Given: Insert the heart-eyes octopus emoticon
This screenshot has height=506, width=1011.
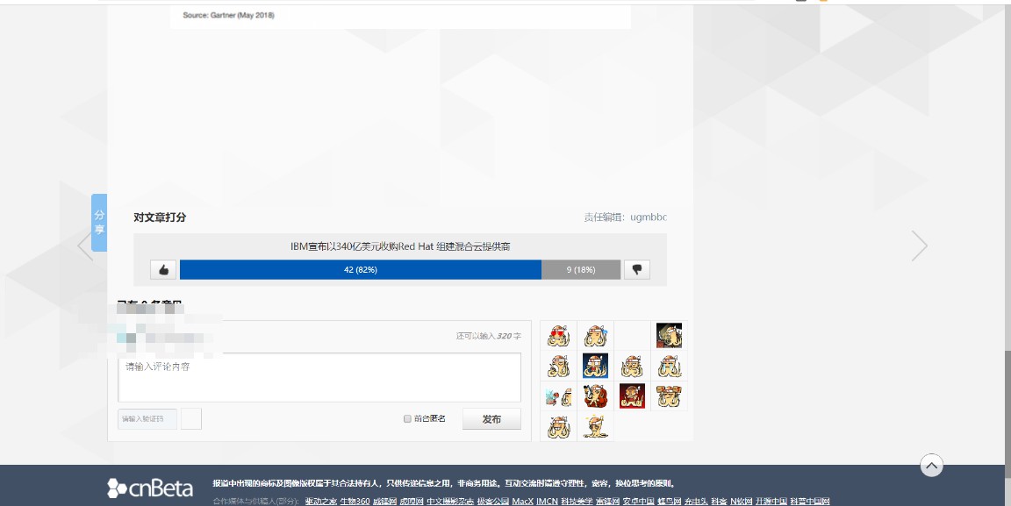Looking at the screenshot, I should pos(558,336).
